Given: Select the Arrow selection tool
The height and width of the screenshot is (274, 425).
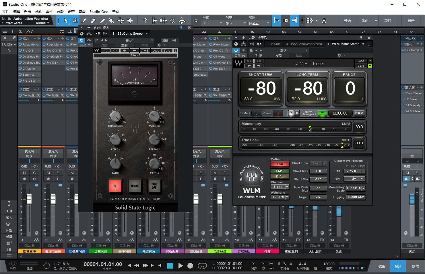Looking at the screenshot, I should (x=66, y=21).
